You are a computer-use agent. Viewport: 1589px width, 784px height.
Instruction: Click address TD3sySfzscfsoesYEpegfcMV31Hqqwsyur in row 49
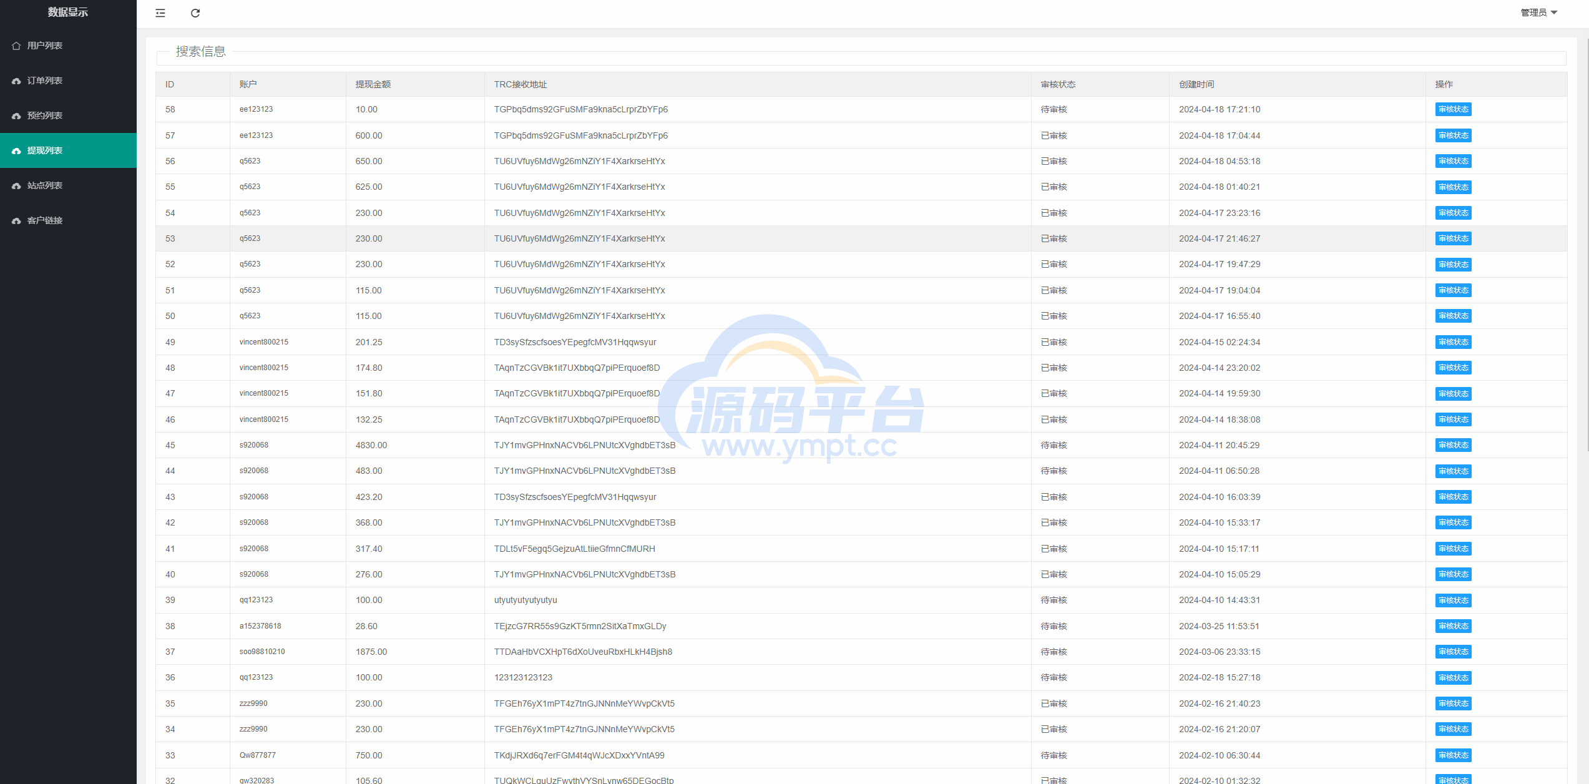pyautogui.click(x=575, y=342)
